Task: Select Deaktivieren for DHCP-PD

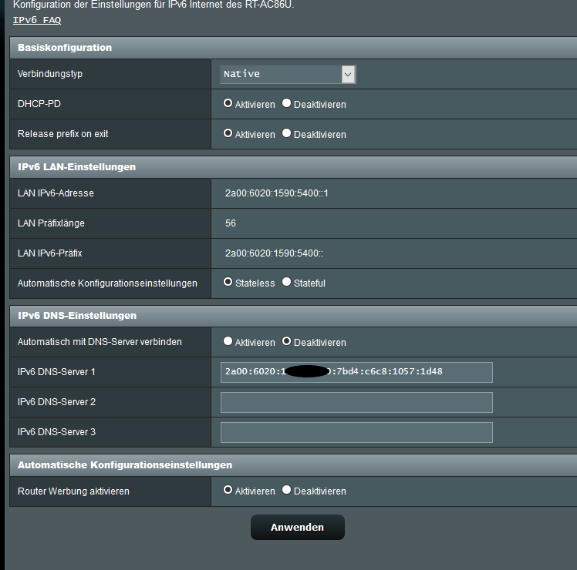Action: coord(287,103)
